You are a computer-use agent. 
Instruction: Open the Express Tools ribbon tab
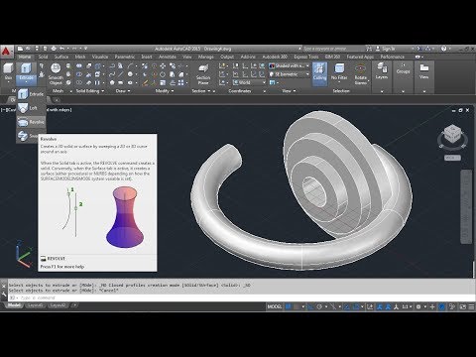coord(306,57)
